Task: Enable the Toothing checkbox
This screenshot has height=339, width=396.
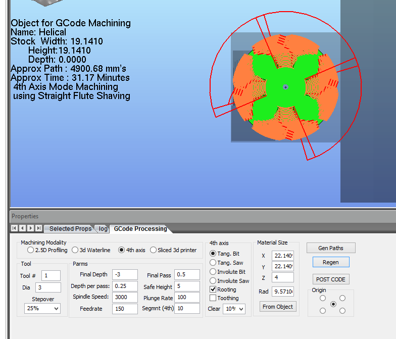Action: [213, 298]
